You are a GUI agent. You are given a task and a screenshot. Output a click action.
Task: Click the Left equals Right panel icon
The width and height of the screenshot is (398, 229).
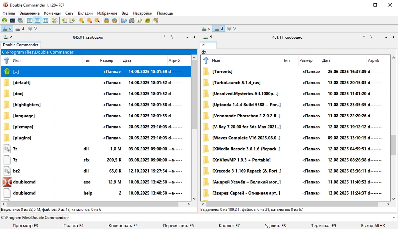pos(64,20)
